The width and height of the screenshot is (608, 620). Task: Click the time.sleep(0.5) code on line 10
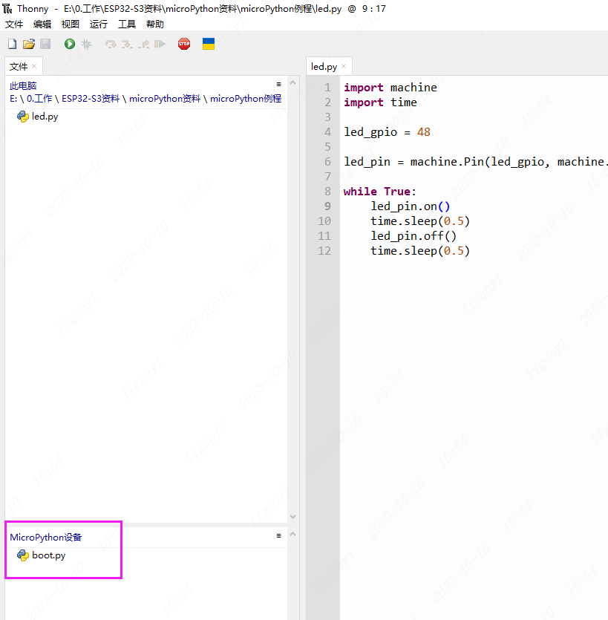coord(420,221)
